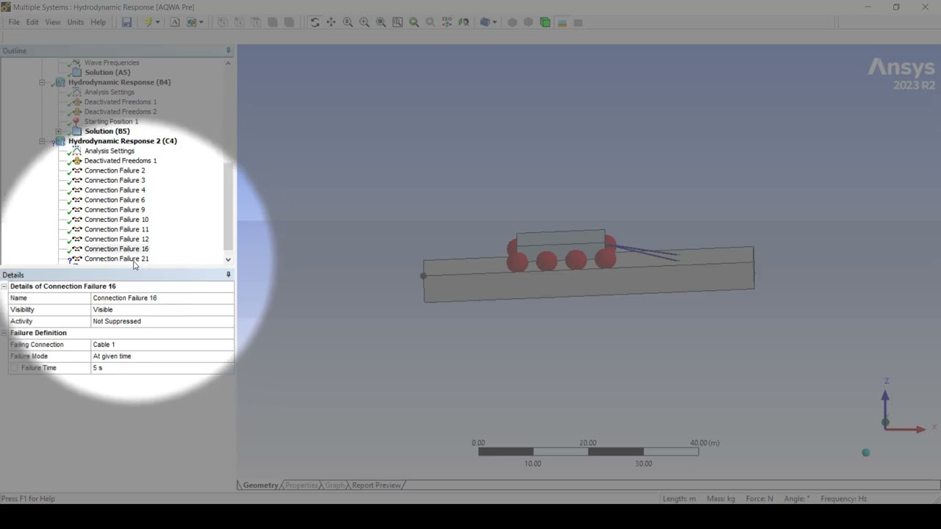941x529 pixels.
Task: Click the Zoom in magnifier icon
Action: click(364, 22)
